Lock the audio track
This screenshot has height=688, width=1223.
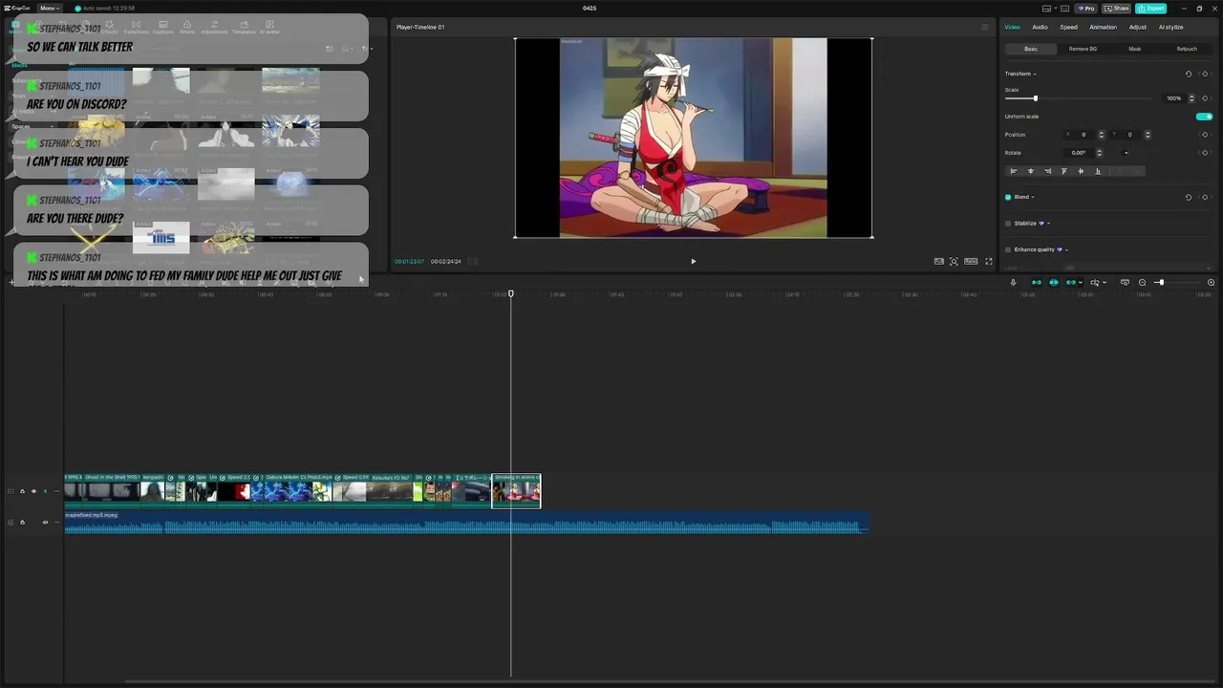coord(22,522)
